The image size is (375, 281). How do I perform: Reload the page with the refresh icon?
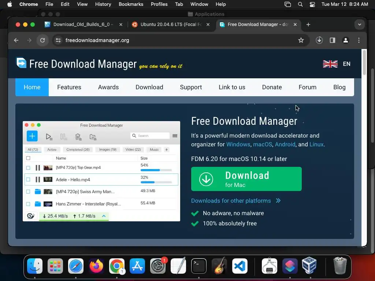[x=42, y=40]
